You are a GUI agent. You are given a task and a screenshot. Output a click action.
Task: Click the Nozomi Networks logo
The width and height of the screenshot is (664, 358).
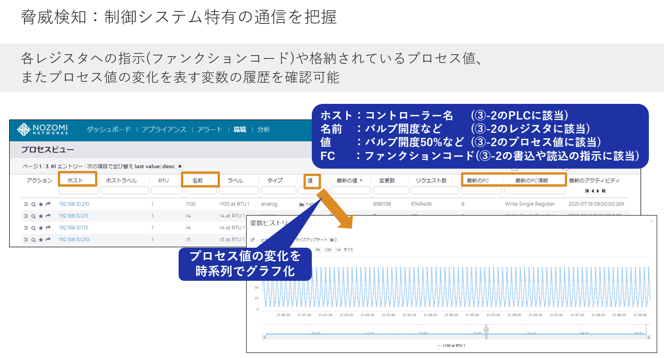(42, 130)
